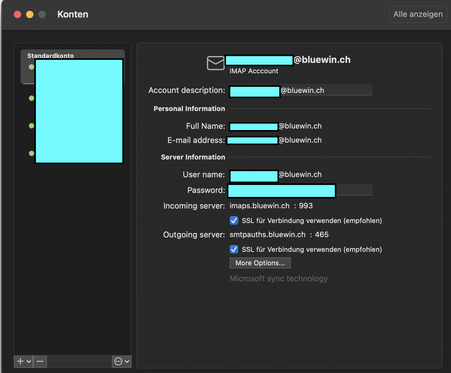The height and width of the screenshot is (373, 451).
Task: Disable SSL checkbox for the incoming server
Action: [x=234, y=221]
